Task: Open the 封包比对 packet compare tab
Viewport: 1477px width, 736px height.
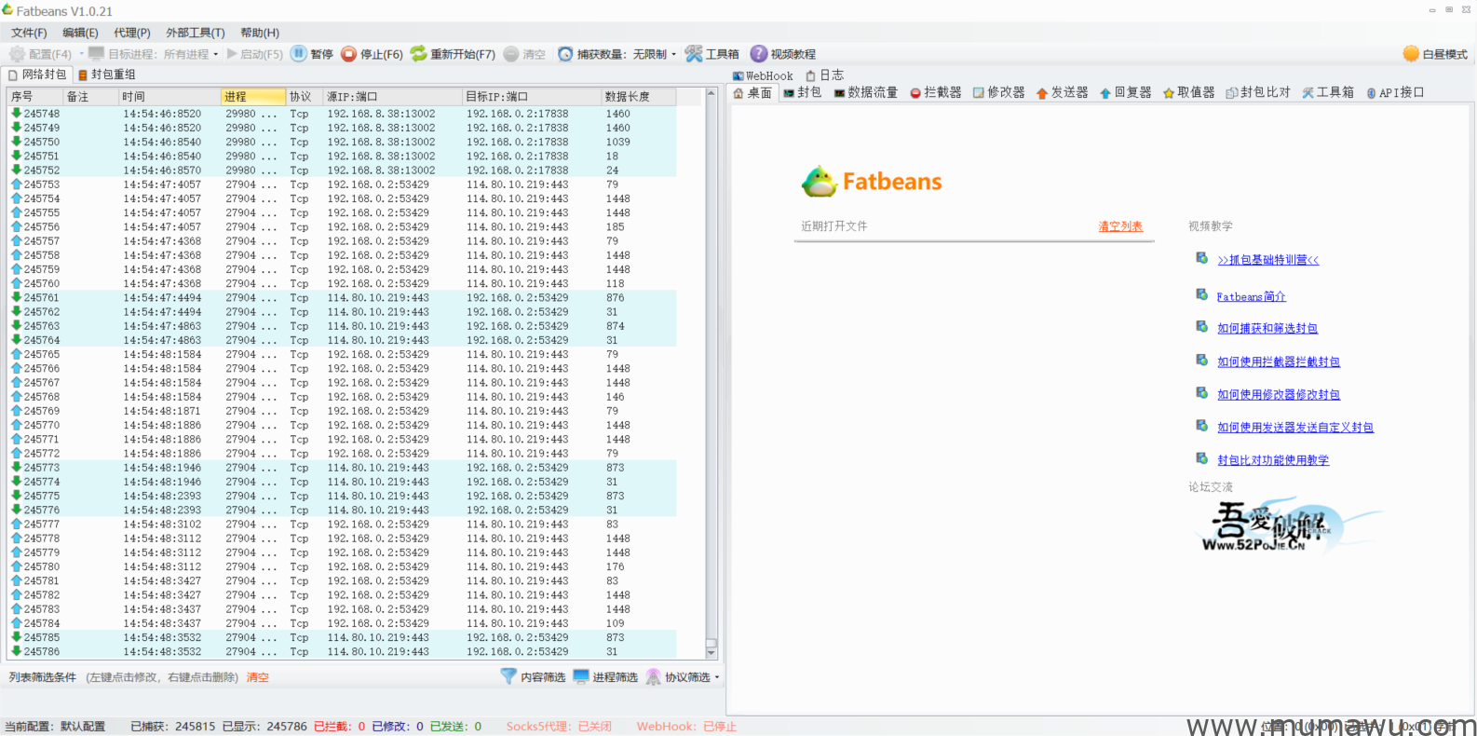Action: coord(1258,92)
